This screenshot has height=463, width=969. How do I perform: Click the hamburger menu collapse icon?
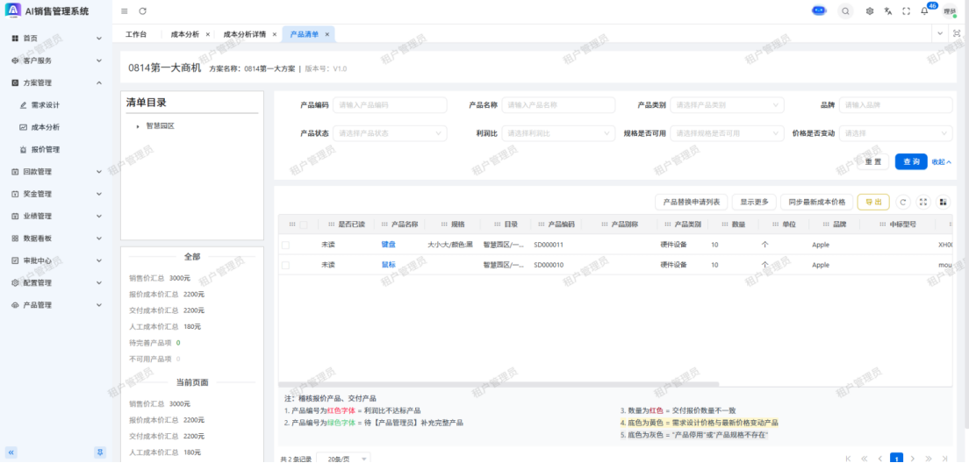pos(125,11)
